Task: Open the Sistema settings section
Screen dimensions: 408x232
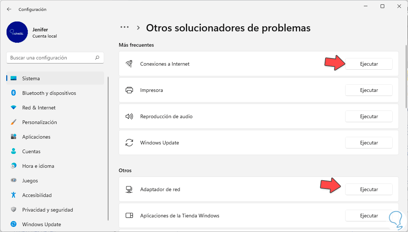Action: click(x=31, y=78)
